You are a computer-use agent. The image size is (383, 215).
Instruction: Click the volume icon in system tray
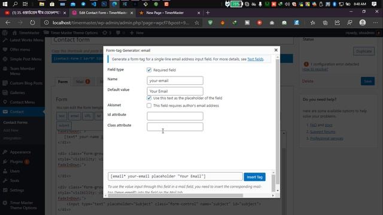pos(287,4)
